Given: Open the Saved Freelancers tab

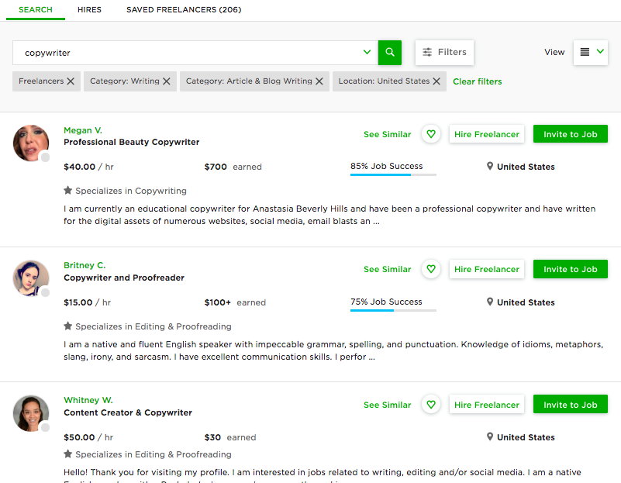Looking at the screenshot, I should tap(184, 10).
